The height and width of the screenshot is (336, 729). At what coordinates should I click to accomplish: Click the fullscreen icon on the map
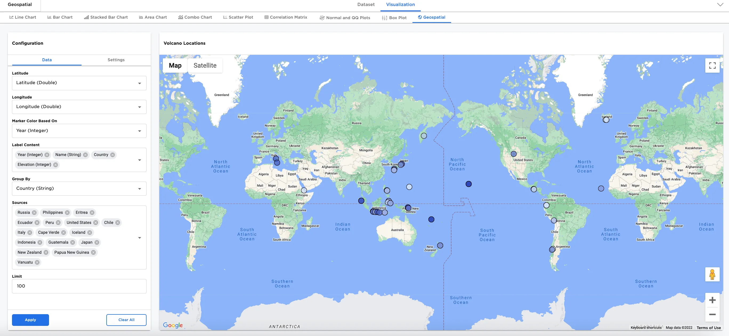(712, 65)
